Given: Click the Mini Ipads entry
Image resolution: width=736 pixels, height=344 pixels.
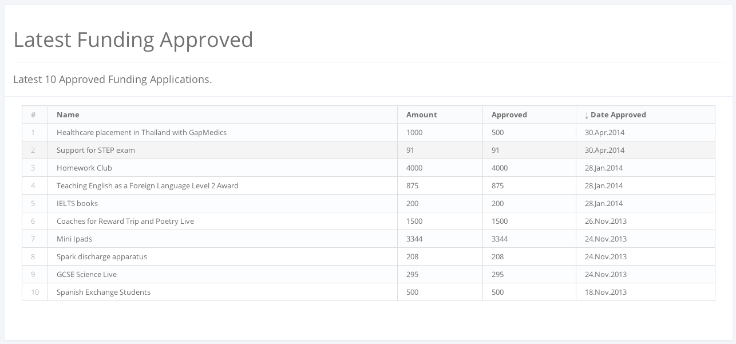Looking at the screenshot, I should point(74,239).
